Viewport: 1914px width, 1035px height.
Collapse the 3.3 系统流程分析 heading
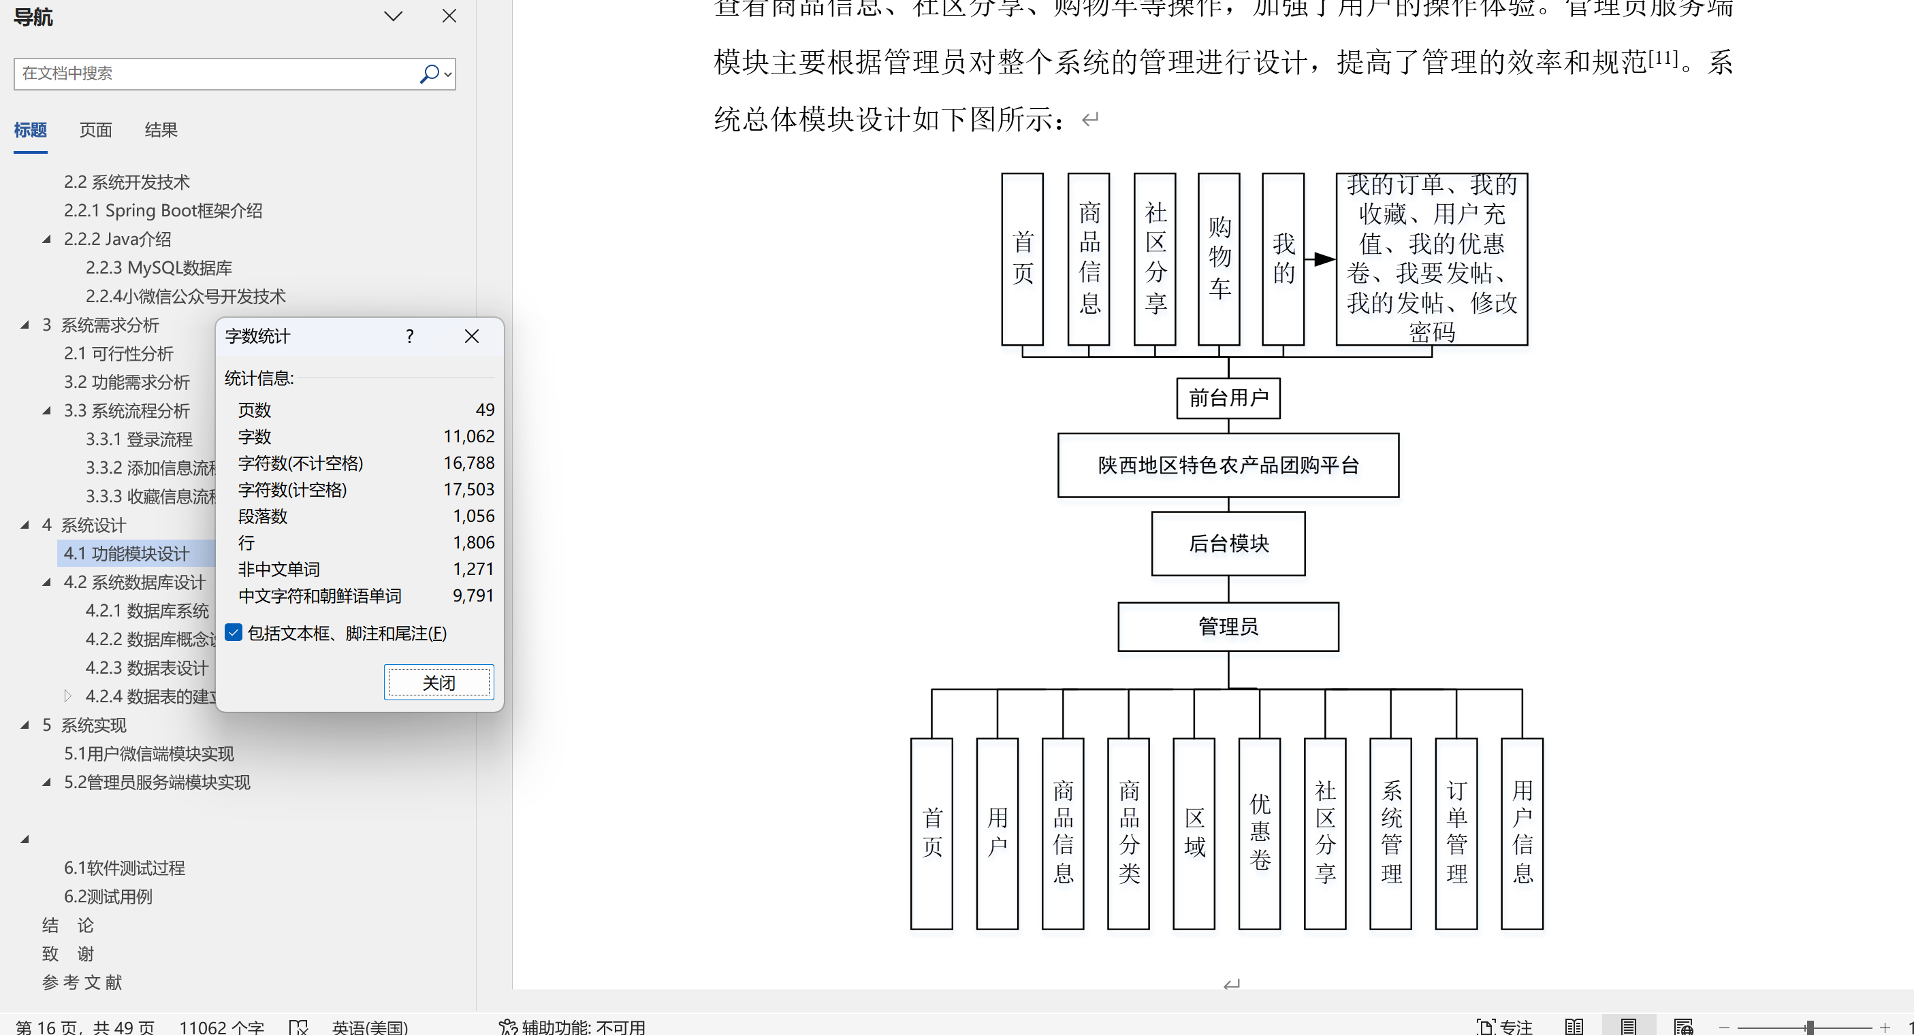tap(47, 410)
